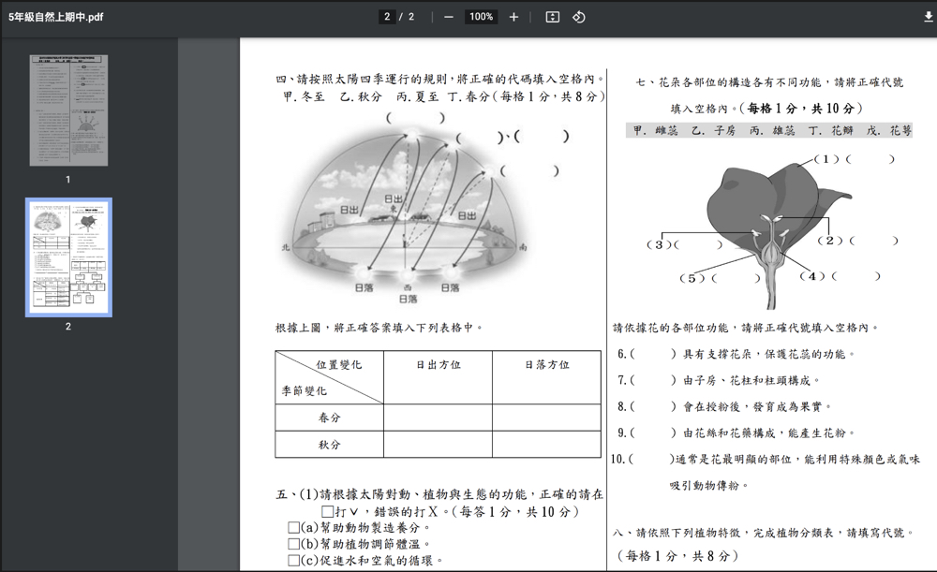Image resolution: width=937 pixels, height=572 pixels.
Task: Click the 秋分 日落方位 table cell
Action: 546,444
